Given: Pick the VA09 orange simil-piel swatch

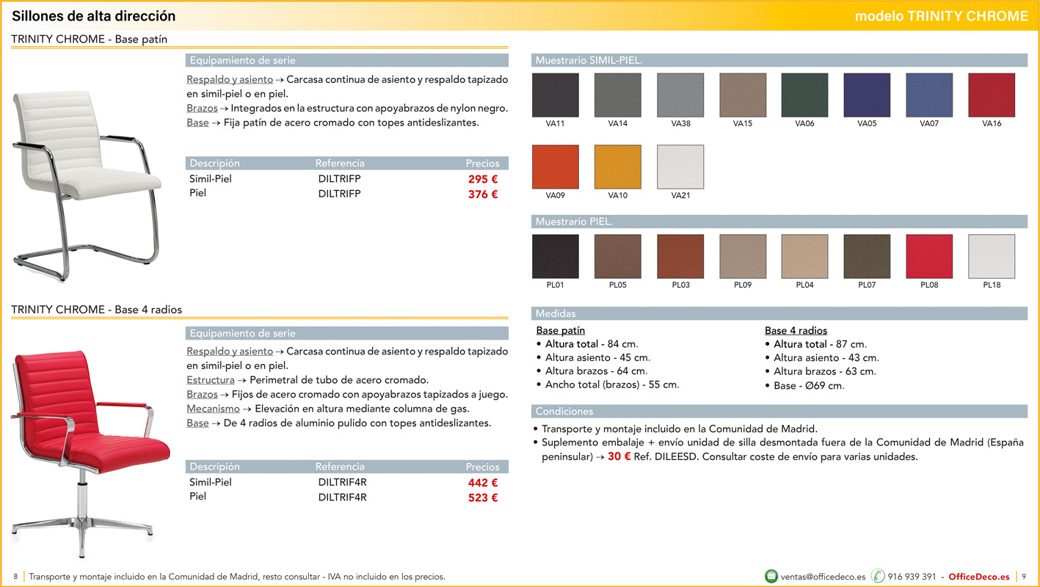Looking at the screenshot, I should pyautogui.click(x=556, y=167).
